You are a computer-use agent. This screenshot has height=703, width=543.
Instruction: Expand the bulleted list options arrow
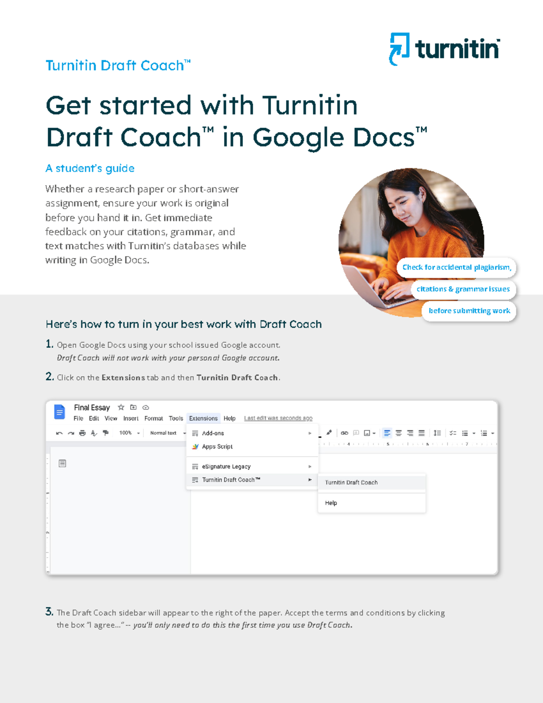click(474, 433)
